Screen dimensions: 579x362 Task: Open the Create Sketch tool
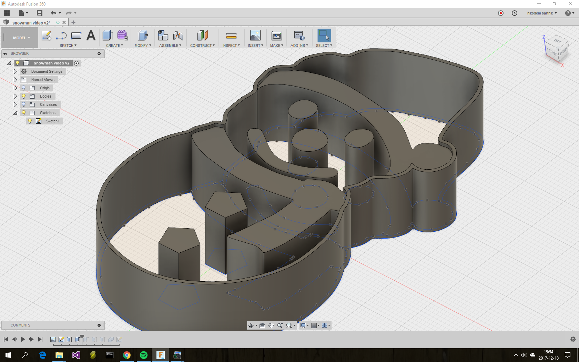pyautogui.click(x=47, y=36)
